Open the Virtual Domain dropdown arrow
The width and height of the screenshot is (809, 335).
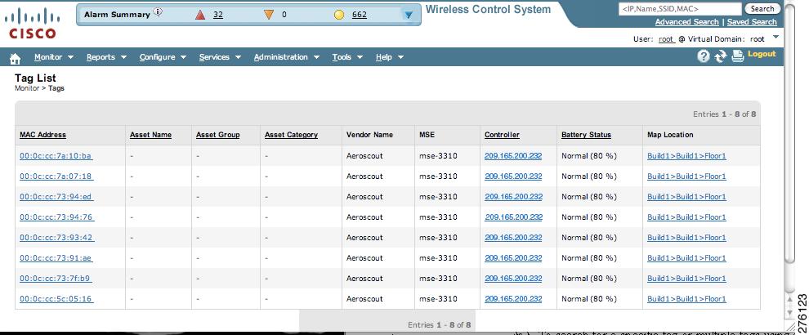[x=775, y=37]
